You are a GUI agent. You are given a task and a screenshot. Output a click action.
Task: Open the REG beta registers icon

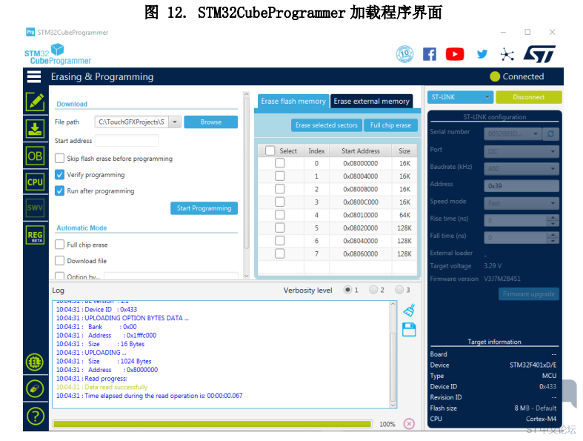click(35, 235)
